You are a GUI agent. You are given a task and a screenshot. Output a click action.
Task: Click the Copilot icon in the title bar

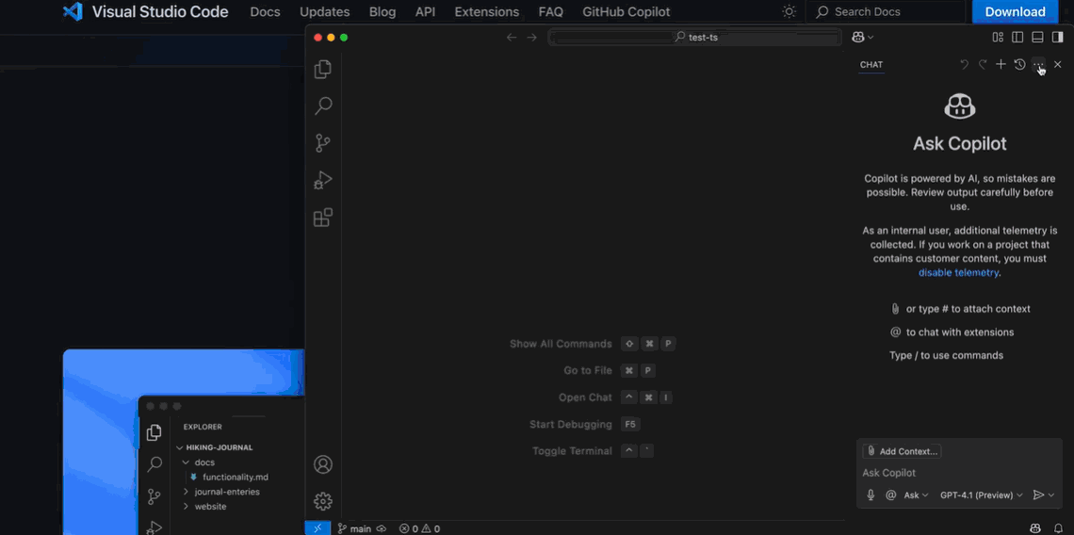(x=857, y=37)
